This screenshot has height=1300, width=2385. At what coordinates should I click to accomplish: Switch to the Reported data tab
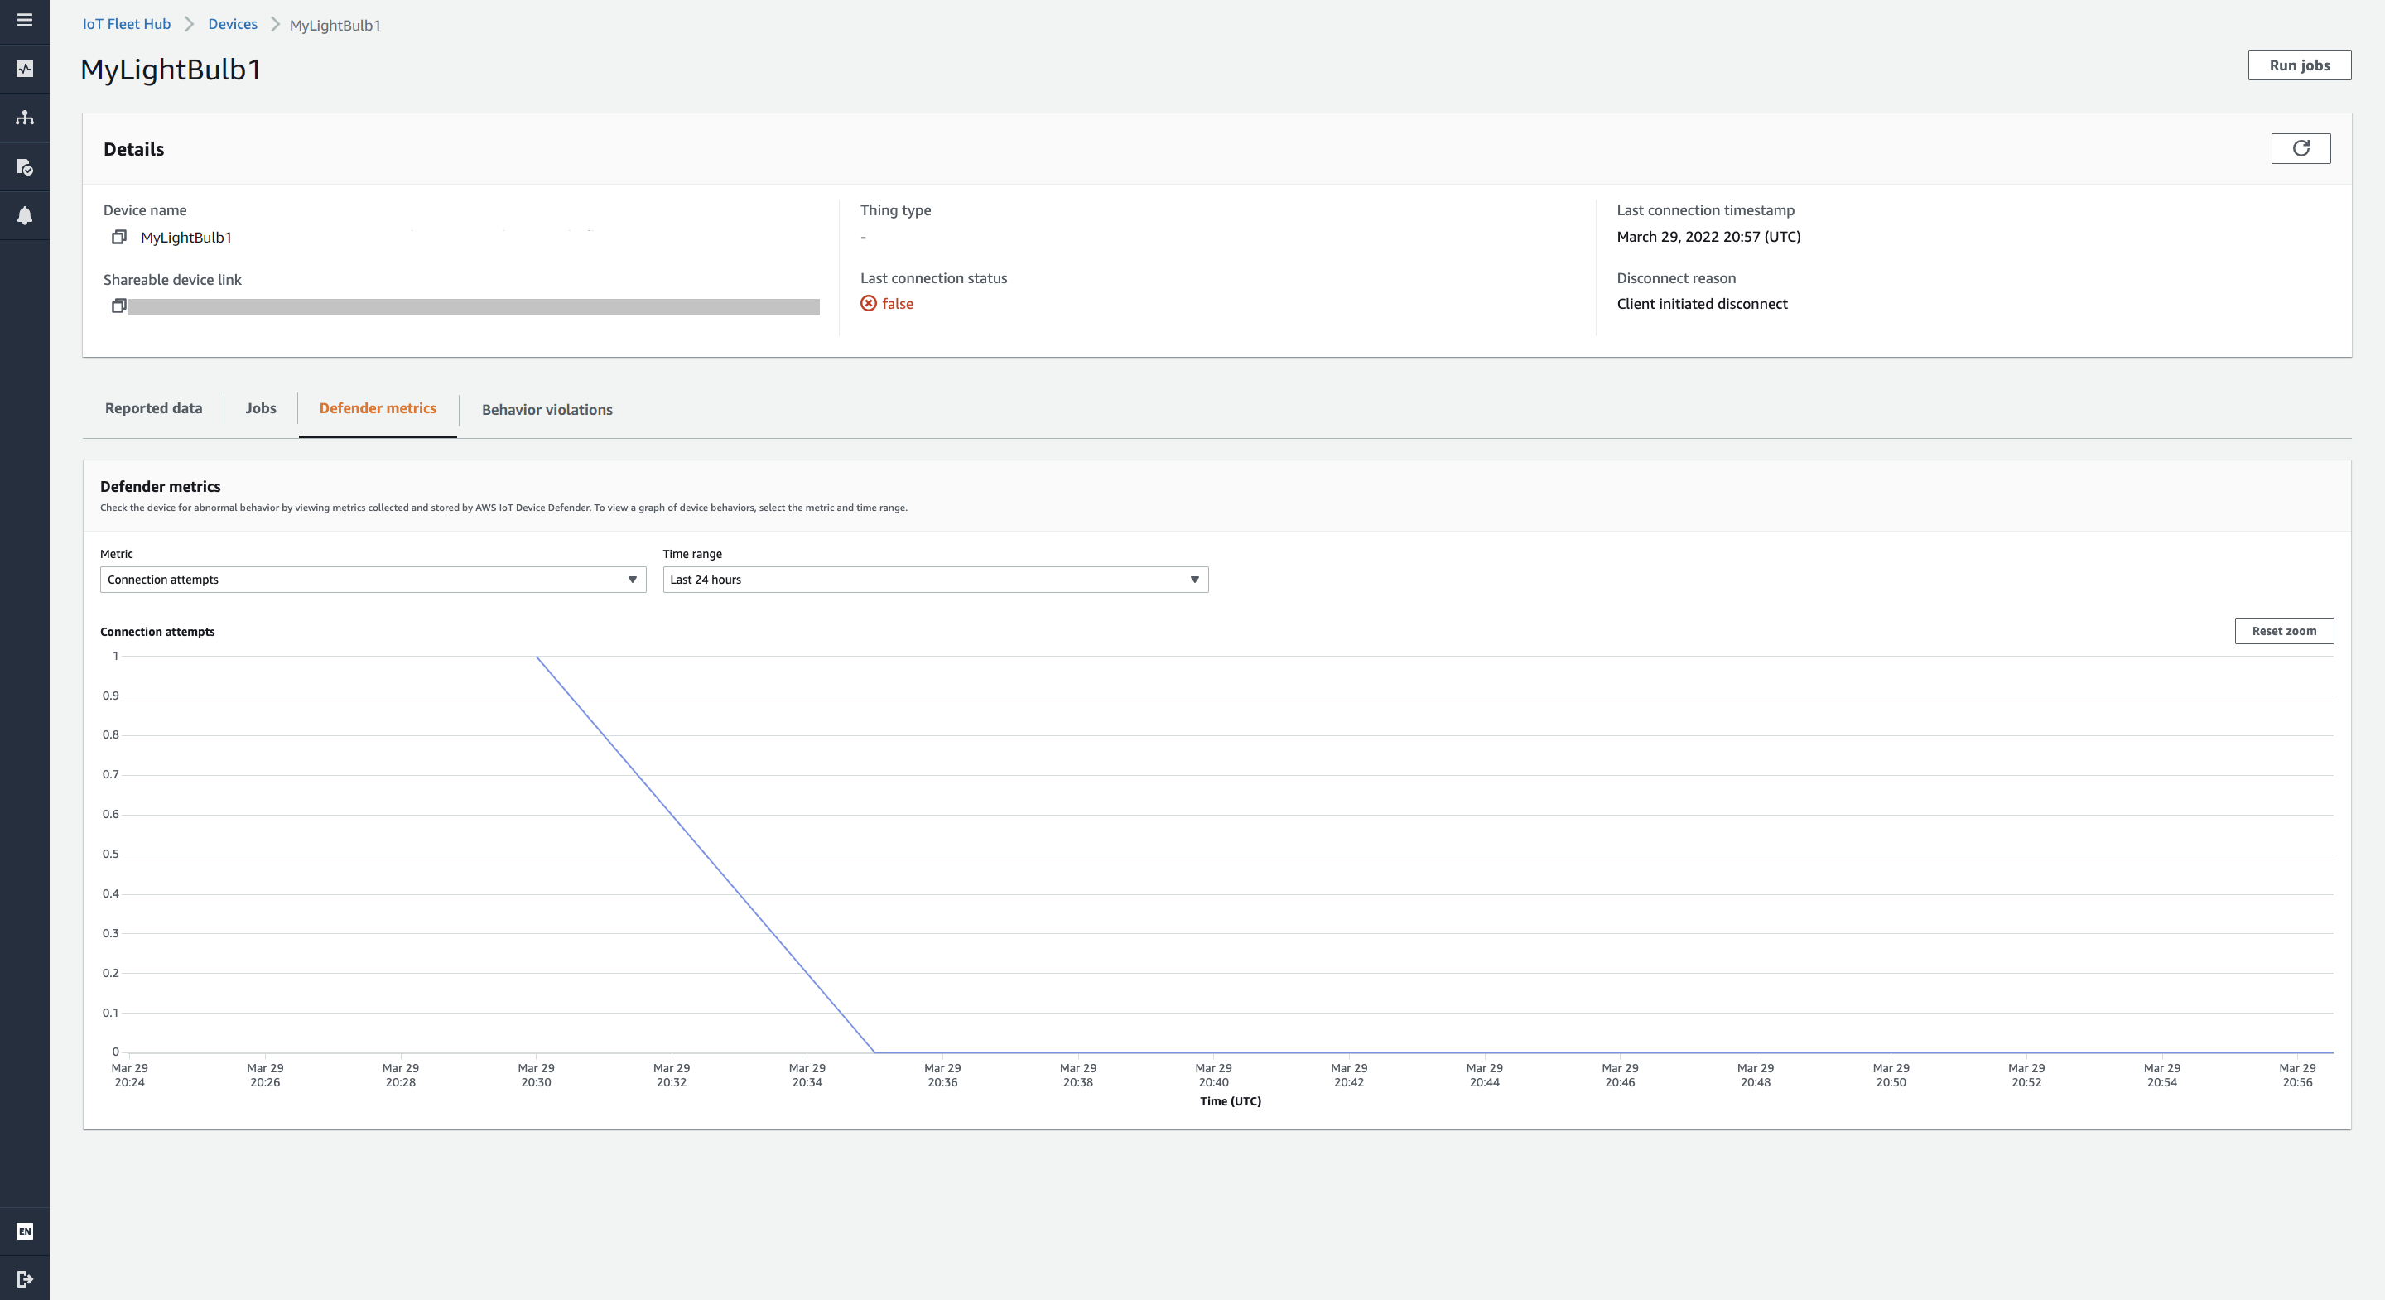154,408
